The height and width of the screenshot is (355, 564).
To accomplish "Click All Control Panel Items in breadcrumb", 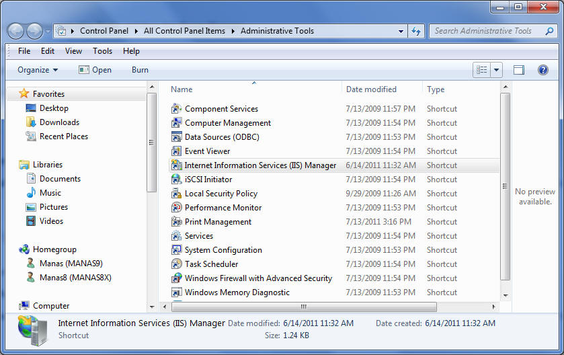I will coord(184,32).
